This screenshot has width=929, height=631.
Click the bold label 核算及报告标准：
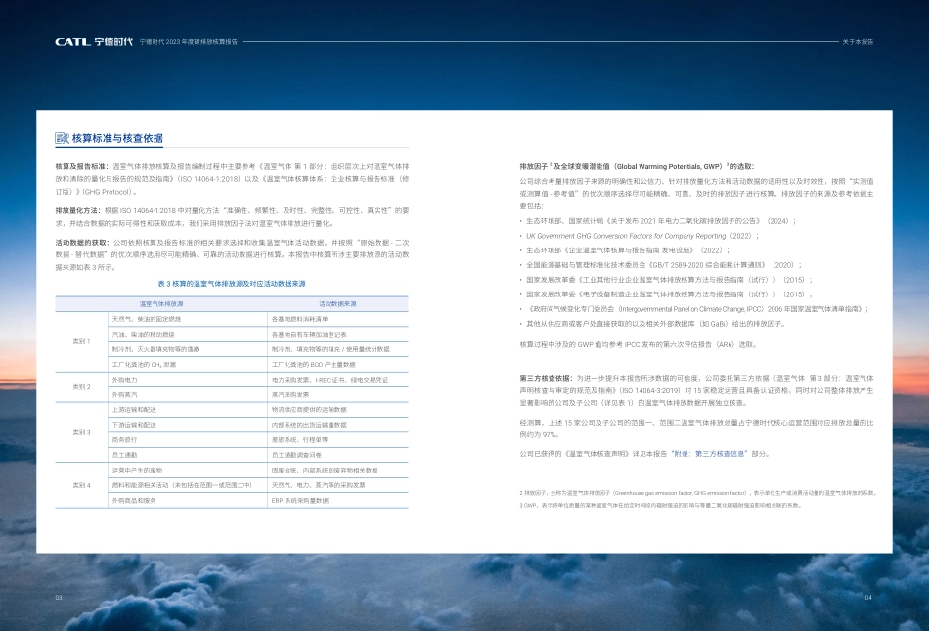(83, 167)
